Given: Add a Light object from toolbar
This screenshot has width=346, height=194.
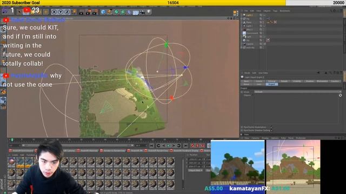Looking at the screenshot, I should click(x=149, y=12).
